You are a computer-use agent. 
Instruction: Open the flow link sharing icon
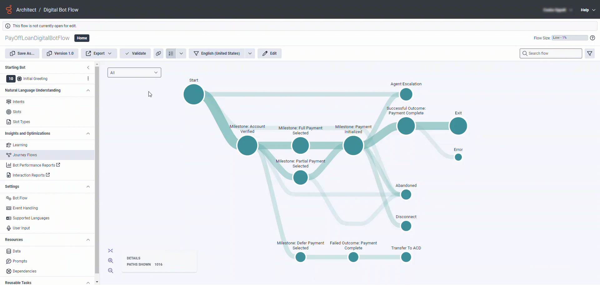point(158,53)
